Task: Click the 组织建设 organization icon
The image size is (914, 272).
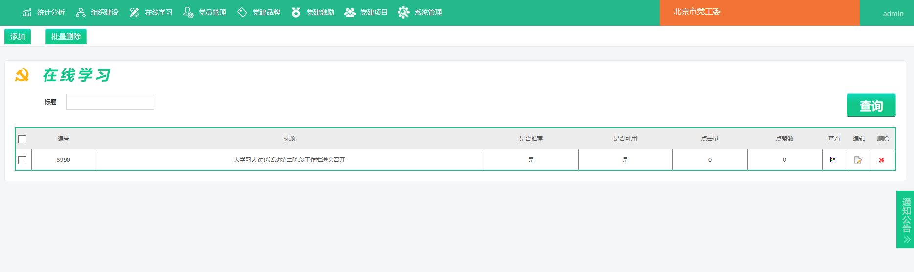Action: (x=81, y=12)
